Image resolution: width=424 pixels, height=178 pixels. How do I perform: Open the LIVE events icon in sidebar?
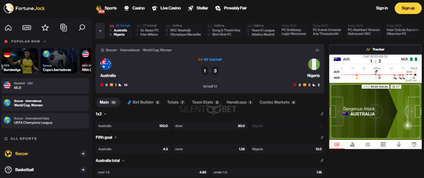(x=27, y=27)
